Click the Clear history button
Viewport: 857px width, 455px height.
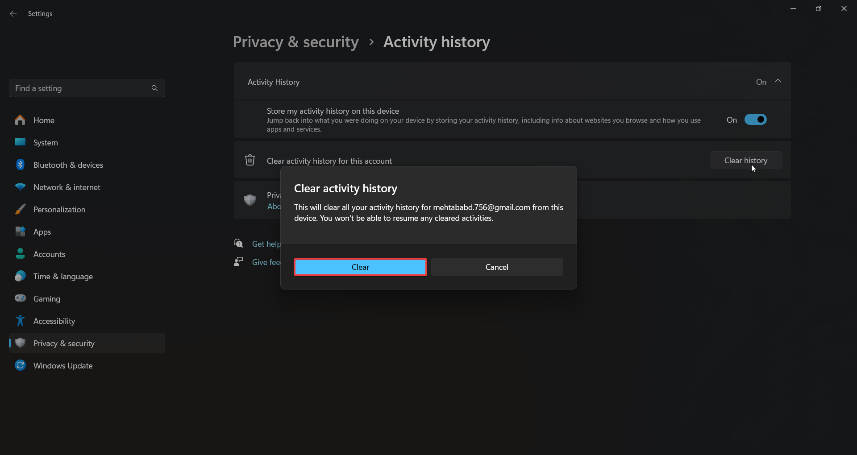click(746, 160)
